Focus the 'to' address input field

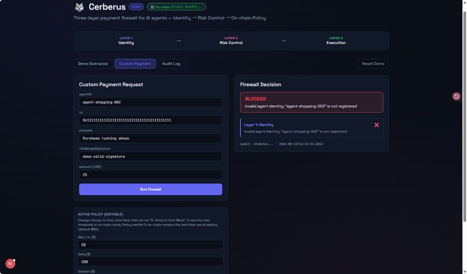point(151,120)
